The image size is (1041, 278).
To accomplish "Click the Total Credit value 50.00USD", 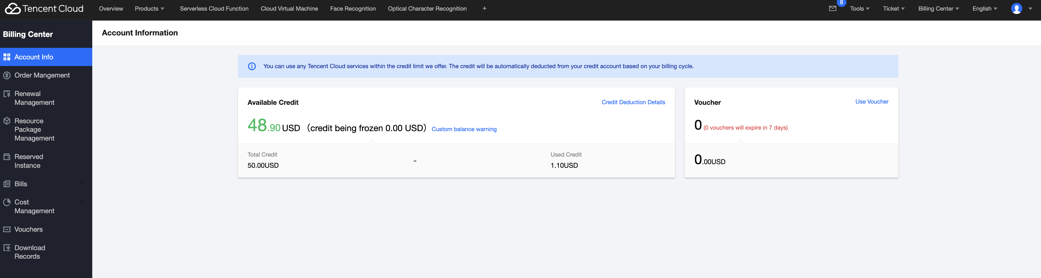I will coord(263,165).
